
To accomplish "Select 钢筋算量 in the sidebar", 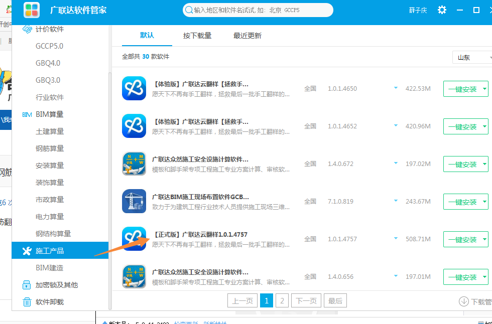I will [x=50, y=148].
